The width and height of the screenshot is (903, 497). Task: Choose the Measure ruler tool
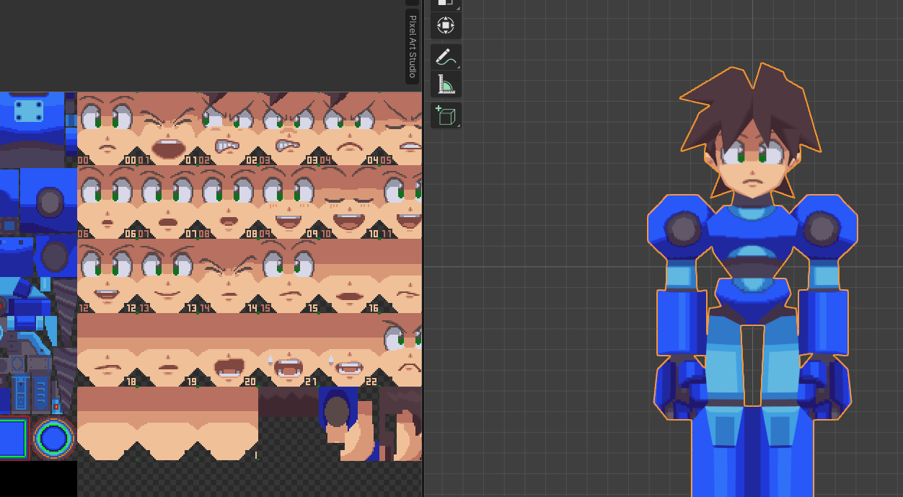coord(446,84)
